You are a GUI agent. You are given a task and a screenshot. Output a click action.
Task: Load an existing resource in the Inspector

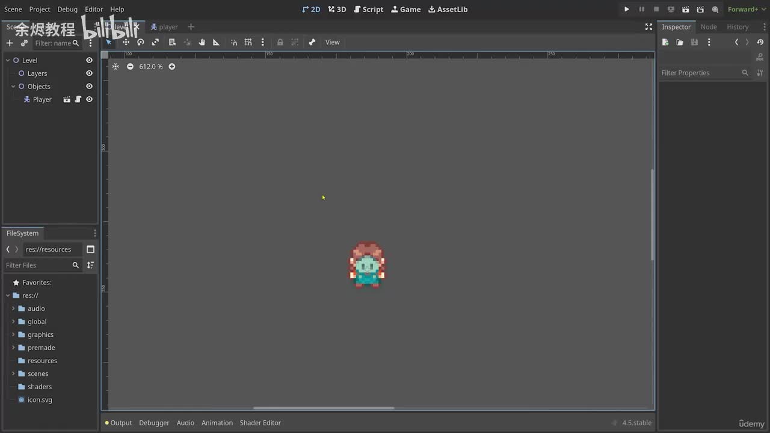680,42
